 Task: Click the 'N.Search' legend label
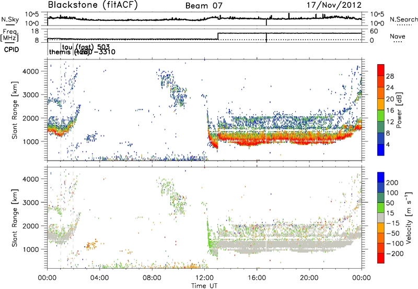click(x=403, y=19)
